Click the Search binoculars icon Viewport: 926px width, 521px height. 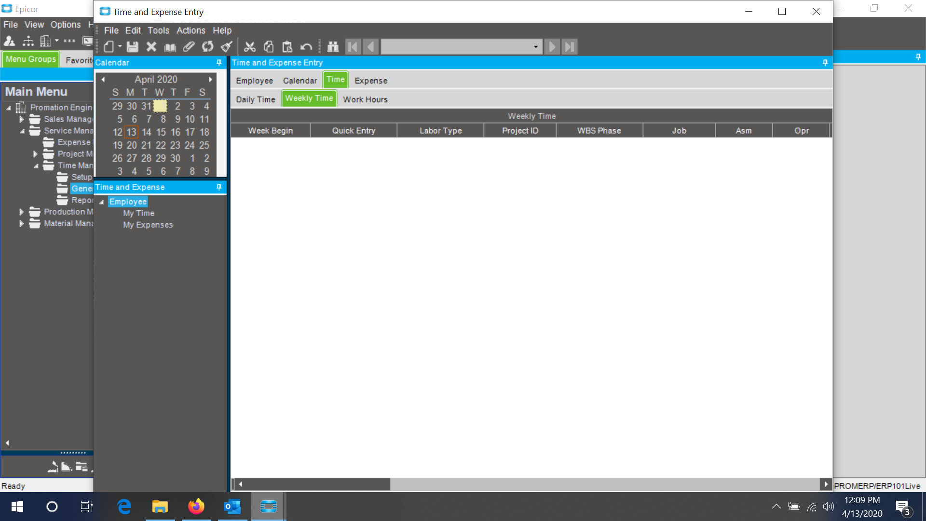pyautogui.click(x=333, y=47)
